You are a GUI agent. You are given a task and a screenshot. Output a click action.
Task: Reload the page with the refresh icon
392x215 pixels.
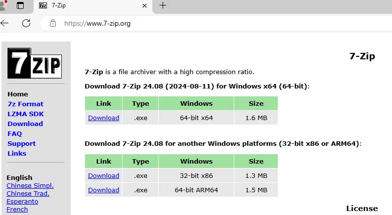(x=26, y=23)
